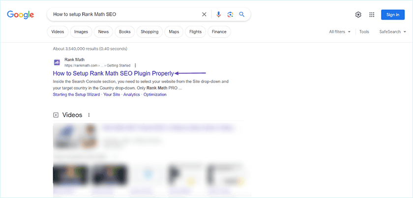Image resolution: width=413 pixels, height=198 pixels.
Task: Filter results by Flights
Action: coord(196,31)
